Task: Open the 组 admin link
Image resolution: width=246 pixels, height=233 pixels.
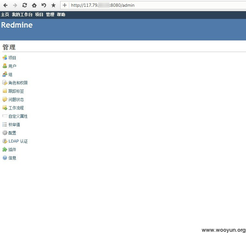Action: coord(10,74)
